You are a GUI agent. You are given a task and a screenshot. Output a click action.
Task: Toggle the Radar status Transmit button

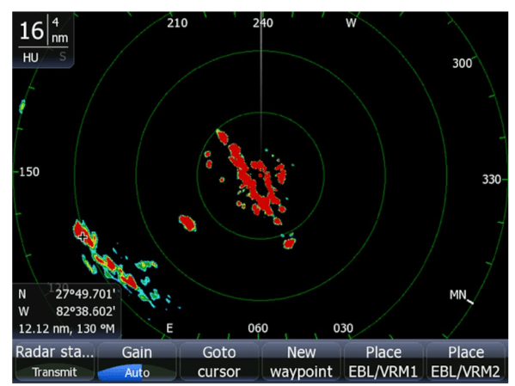pos(54,362)
